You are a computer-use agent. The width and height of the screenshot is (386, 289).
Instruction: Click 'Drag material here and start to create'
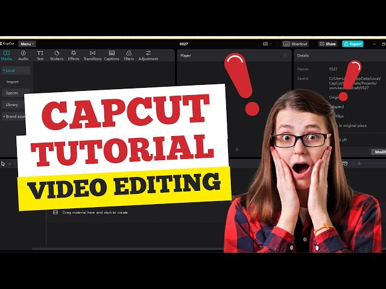pos(95,213)
